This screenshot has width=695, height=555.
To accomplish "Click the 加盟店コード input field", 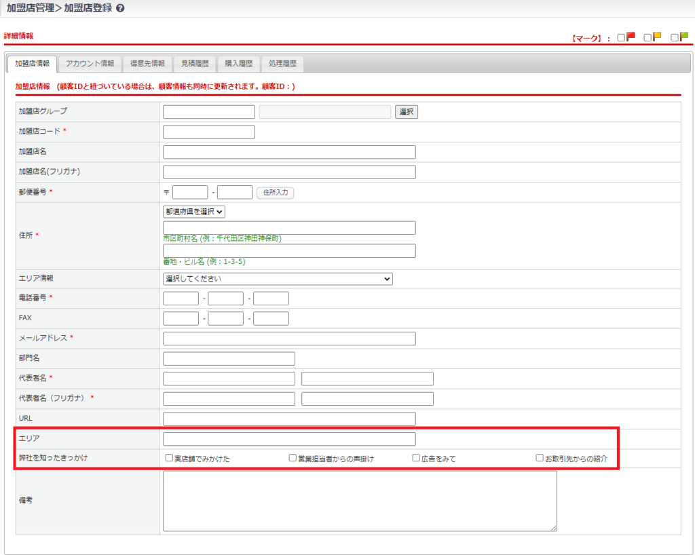I will [x=209, y=132].
